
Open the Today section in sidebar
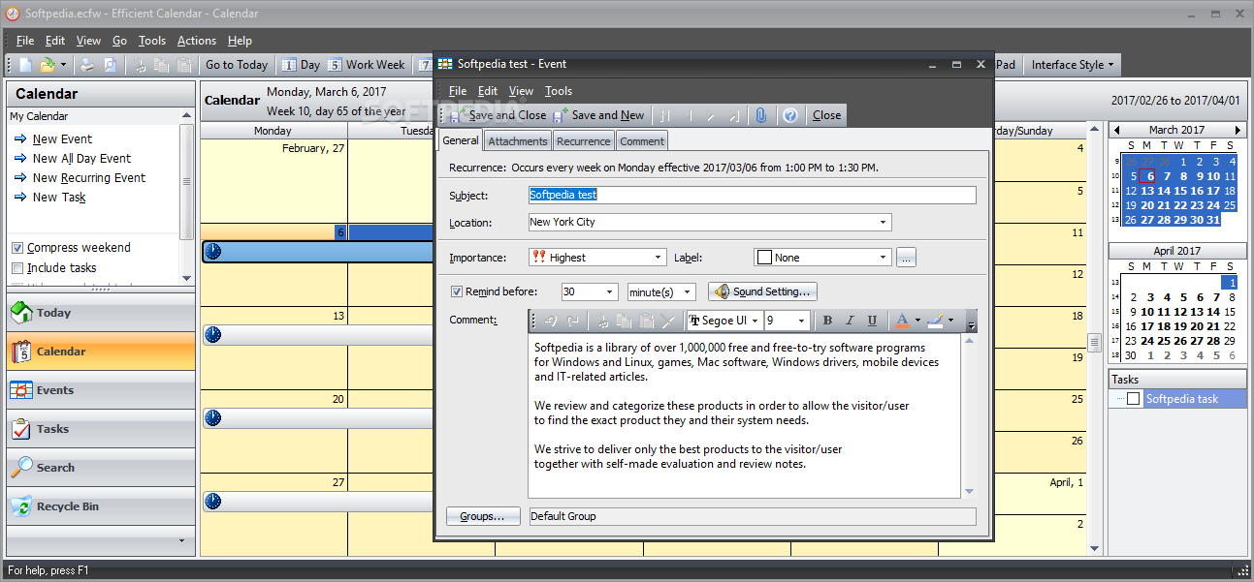[x=101, y=313]
